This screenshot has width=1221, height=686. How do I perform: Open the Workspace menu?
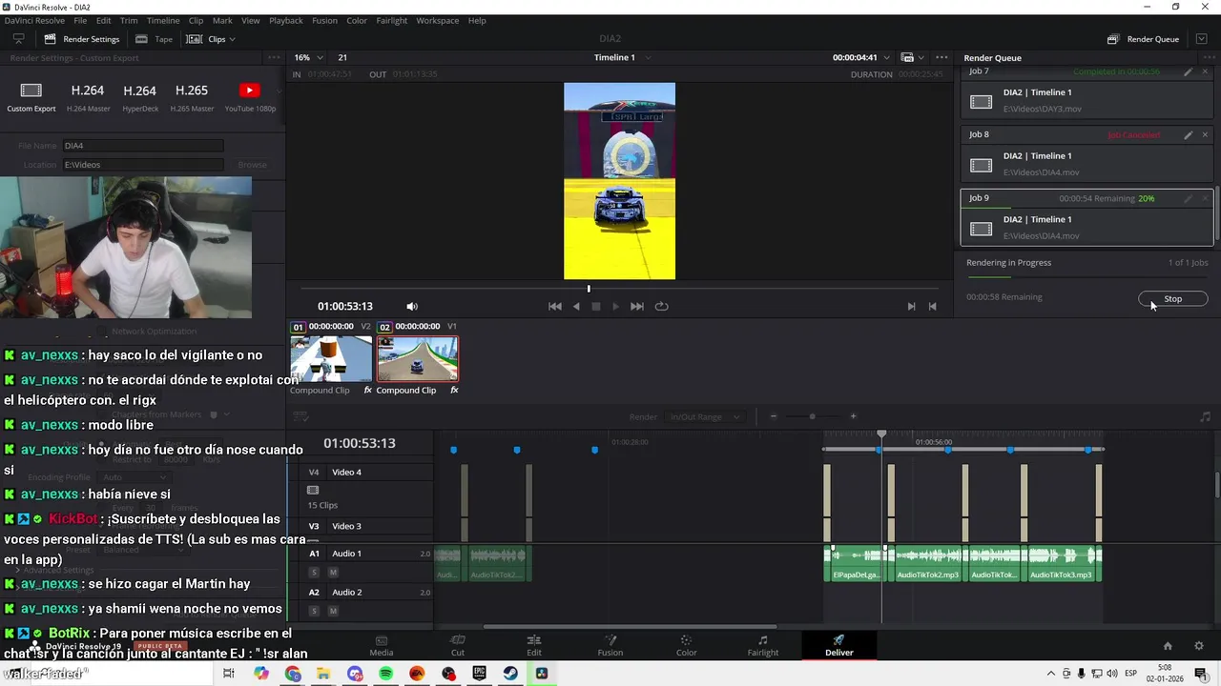click(438, 20)
